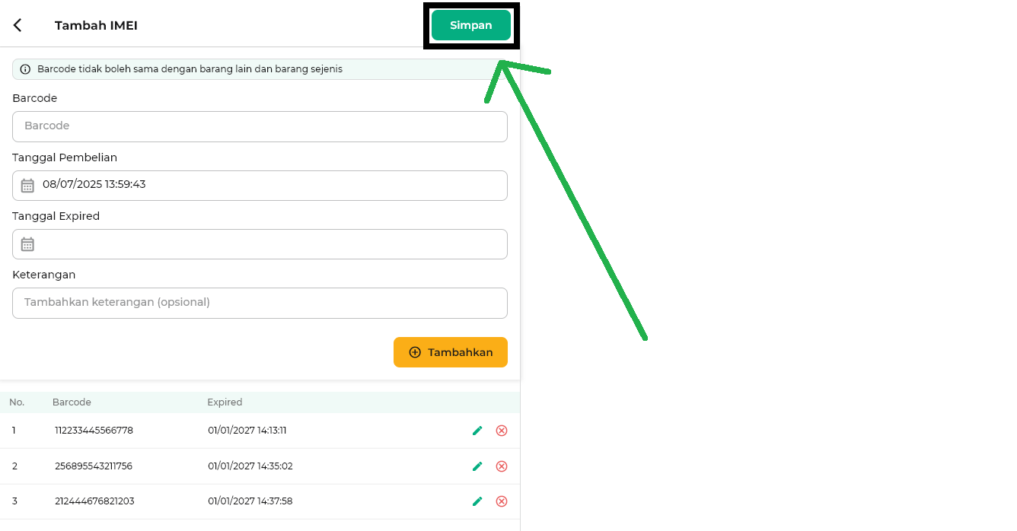The width and height of the screenshot is (1017, 531).
Task: Edit barcode 112233445566778 row with pencil icon
Action: 477,431
